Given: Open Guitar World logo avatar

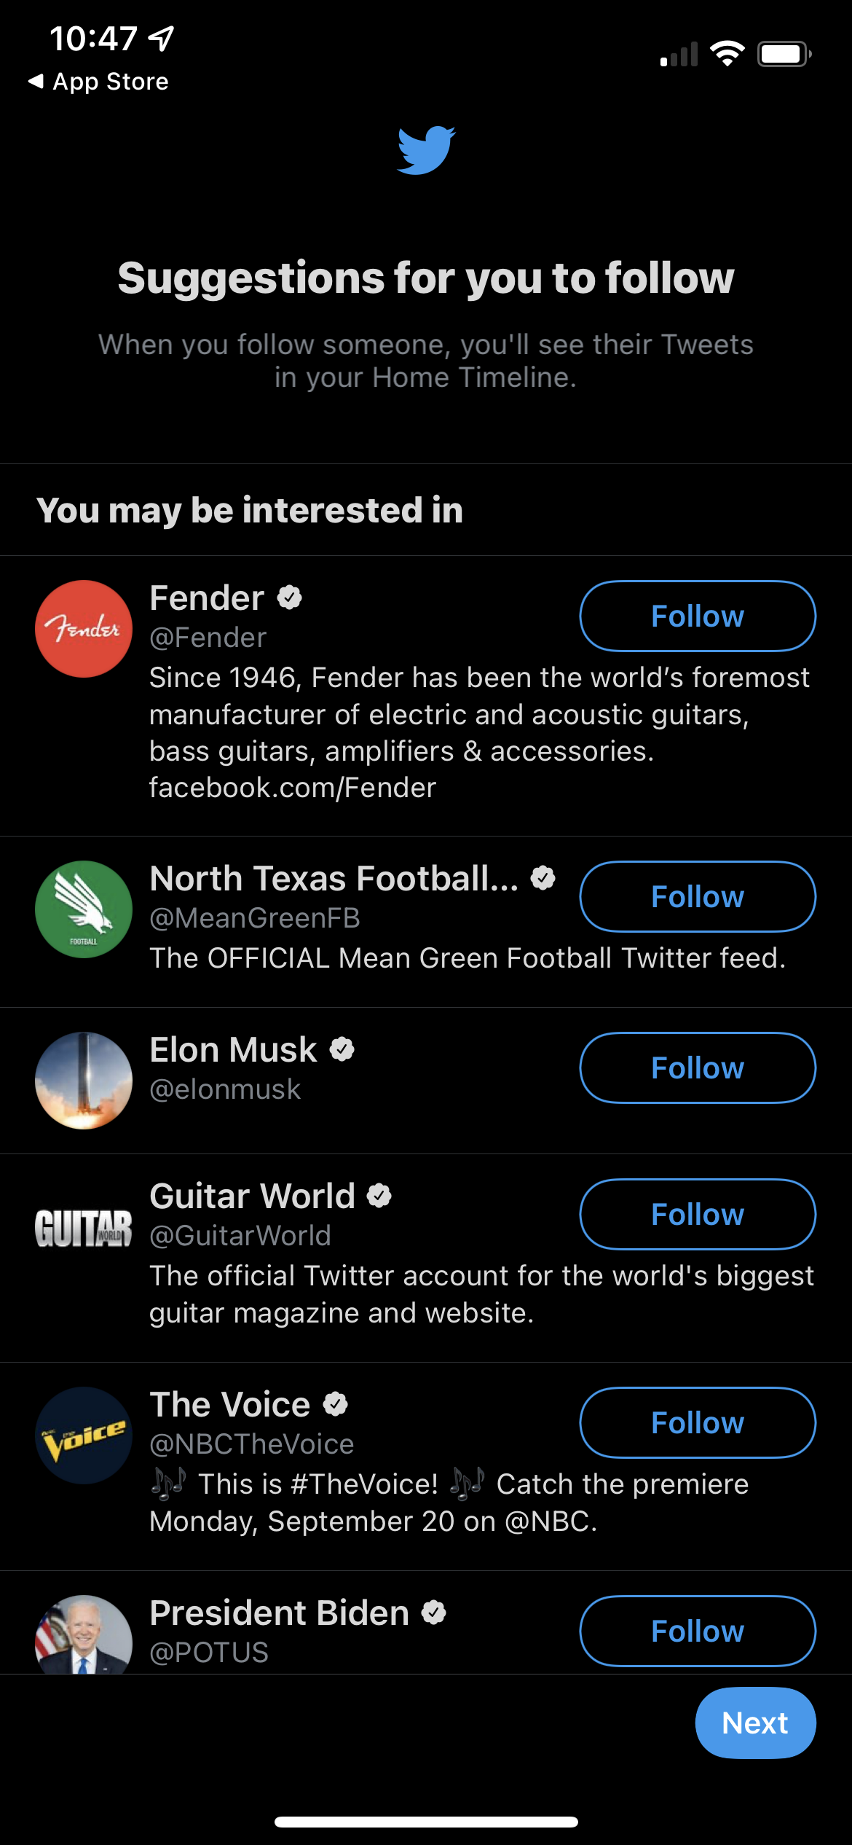Looking at the screenshot, I should [84, 1228].
